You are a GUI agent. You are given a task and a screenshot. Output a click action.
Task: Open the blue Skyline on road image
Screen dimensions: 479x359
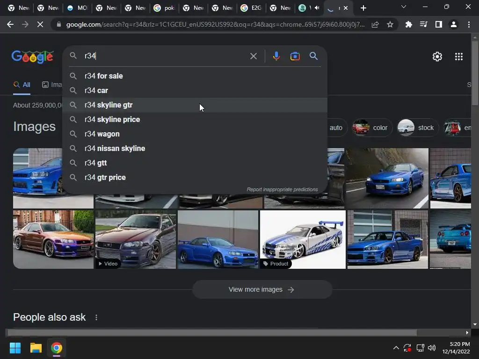point(387,178)
